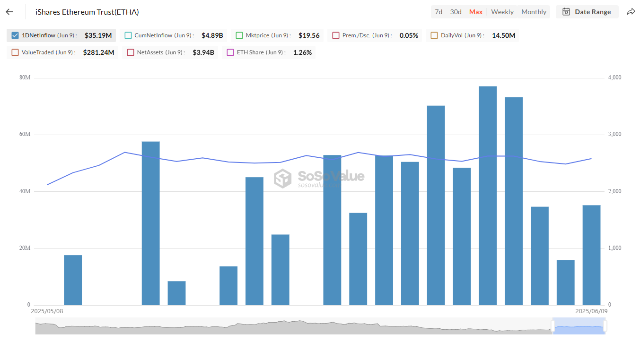Toggle the Prem./Dsc. series checkbox
The width and height of the screenshot is (640, 342).
(336, 35)
